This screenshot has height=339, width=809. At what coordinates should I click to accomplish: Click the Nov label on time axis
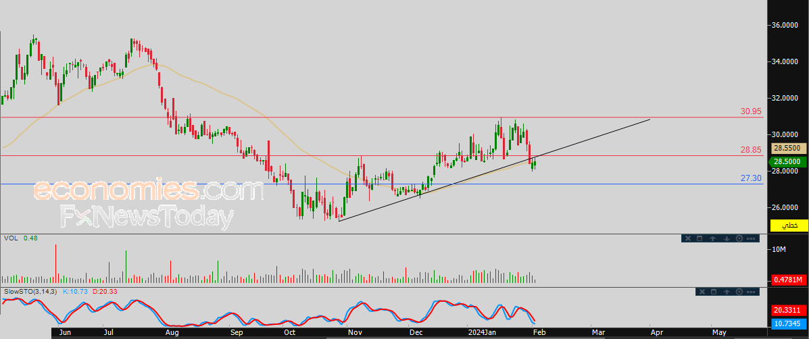[355, 334]
